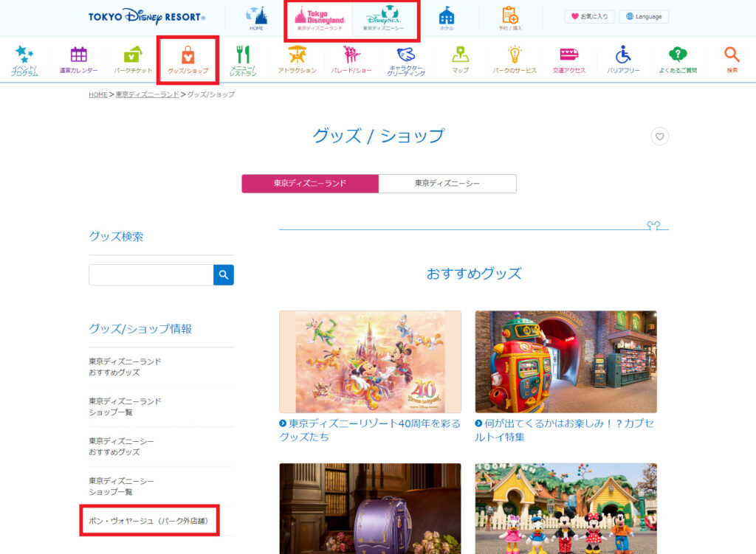Click the 検索 magnifier icon in navigation
The height and width of the screenshot is (554, 756).
(732, 60)
